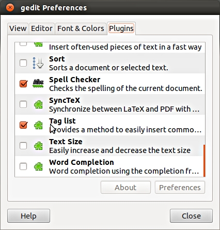Uncheck the Tag list plugin
Viewport: 220px width, 230px height.
tap(23, 125)
